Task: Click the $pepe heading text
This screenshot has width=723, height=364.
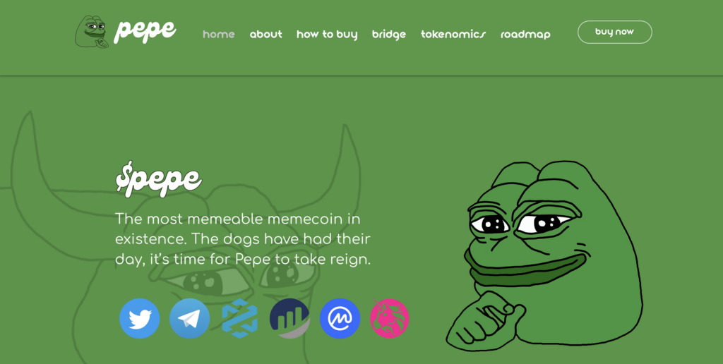Action: click(159, 178)
